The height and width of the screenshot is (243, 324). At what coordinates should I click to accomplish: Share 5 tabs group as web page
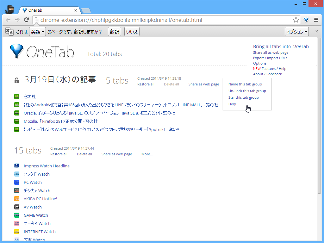click(203, 84)
